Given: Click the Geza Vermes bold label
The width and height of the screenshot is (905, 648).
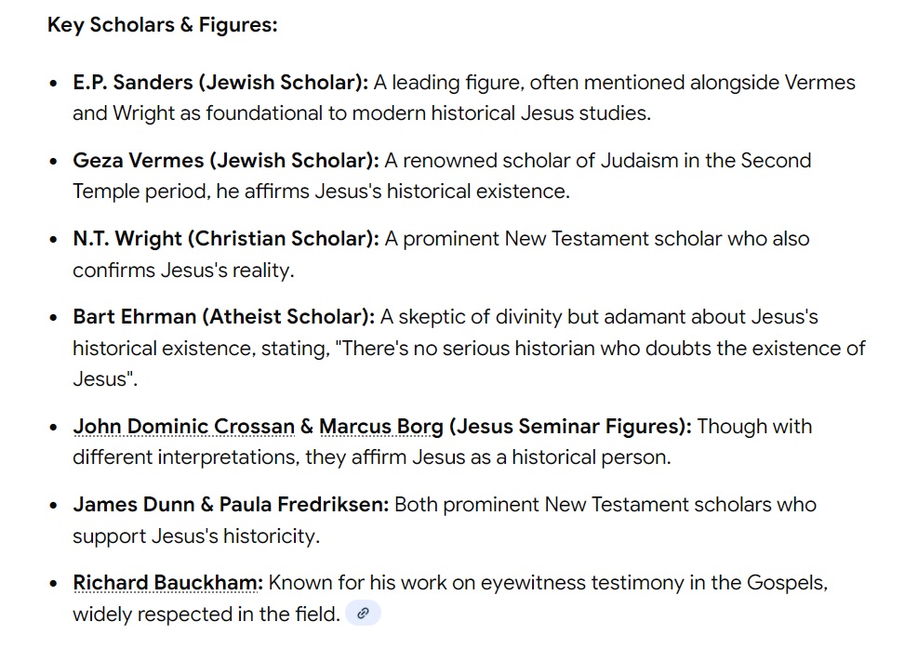Looking at the screenshot, I should (x=225, y=161).
